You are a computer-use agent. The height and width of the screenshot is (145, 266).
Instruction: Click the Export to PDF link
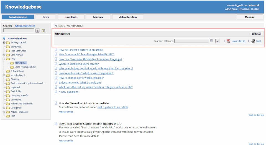(239, 41)
